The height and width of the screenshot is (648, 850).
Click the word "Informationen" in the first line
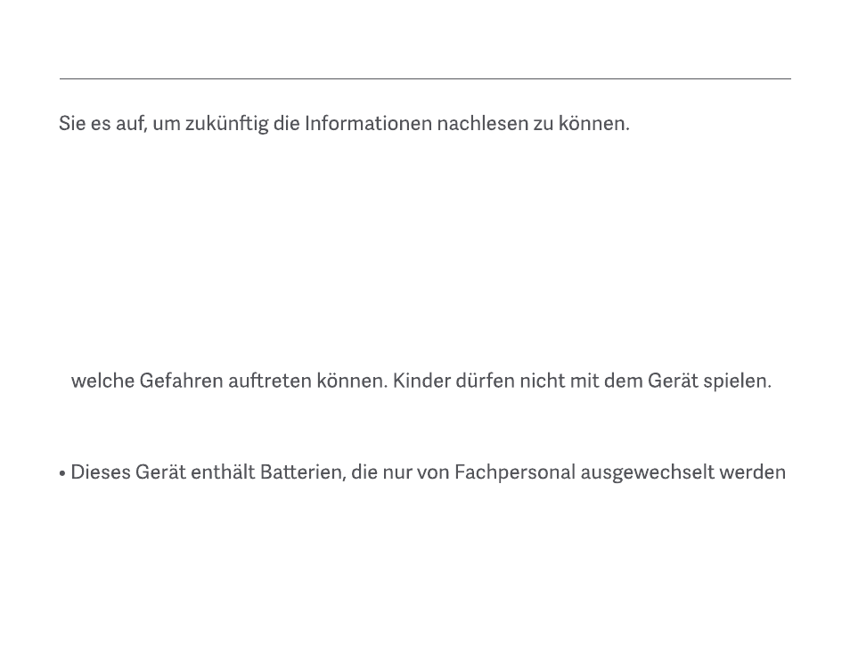[x=368, y=123]
